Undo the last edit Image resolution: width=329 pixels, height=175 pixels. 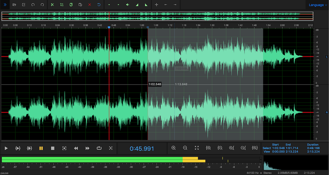(33, 5)
